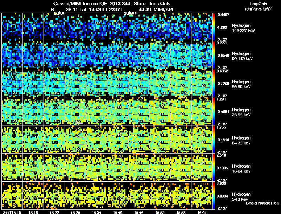Click the 'B-field Particle Flow' label

(x=262, y=203)
